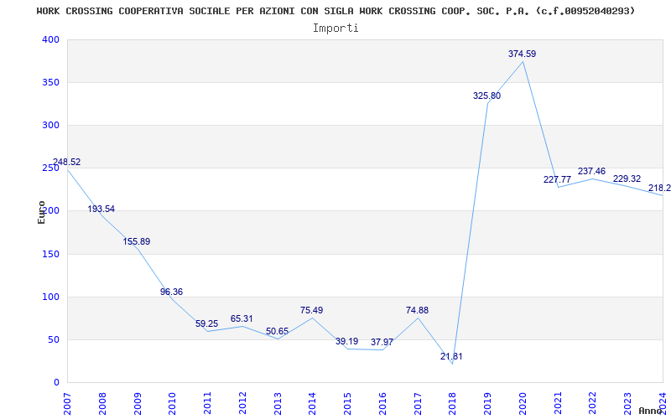This screenshot has height=419, width=671.
Task: Select the 2009 x-axis year label
Action: click(138, 403)
